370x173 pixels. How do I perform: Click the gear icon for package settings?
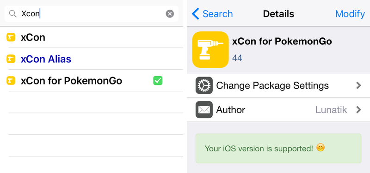(204, 85)
